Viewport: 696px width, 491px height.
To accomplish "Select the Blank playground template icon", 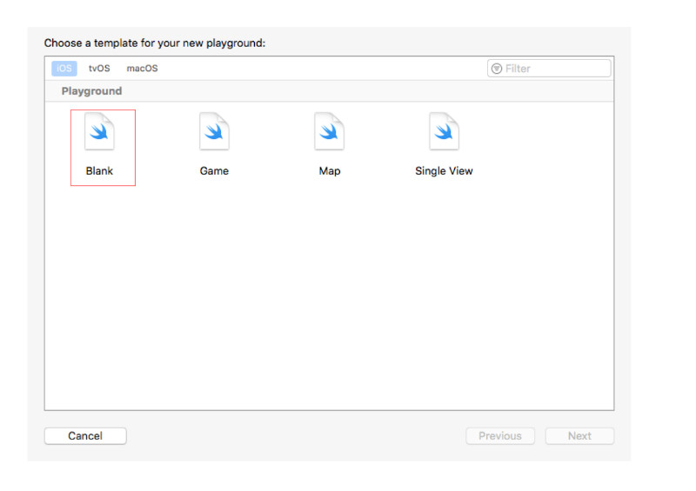I will pos(99,131).
